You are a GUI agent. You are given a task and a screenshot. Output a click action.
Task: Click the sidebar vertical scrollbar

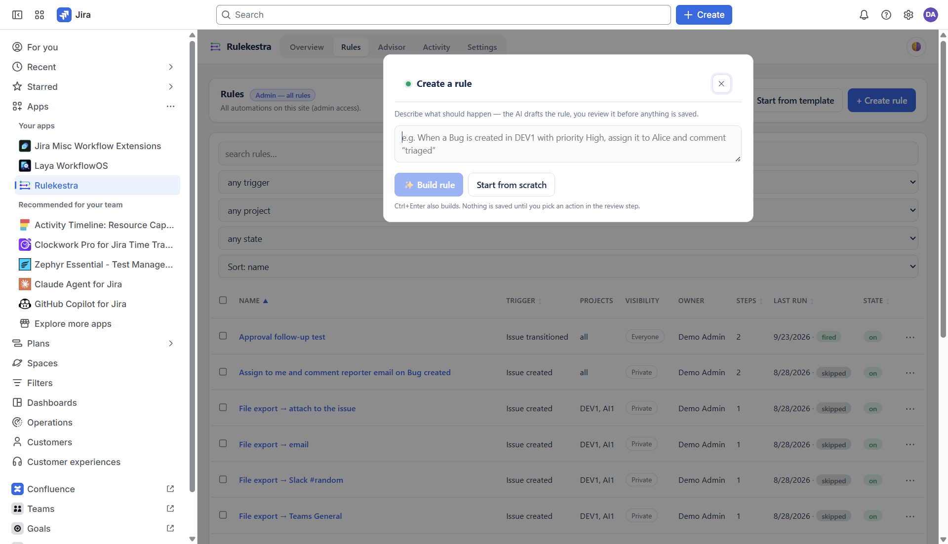tap(192, 267)
